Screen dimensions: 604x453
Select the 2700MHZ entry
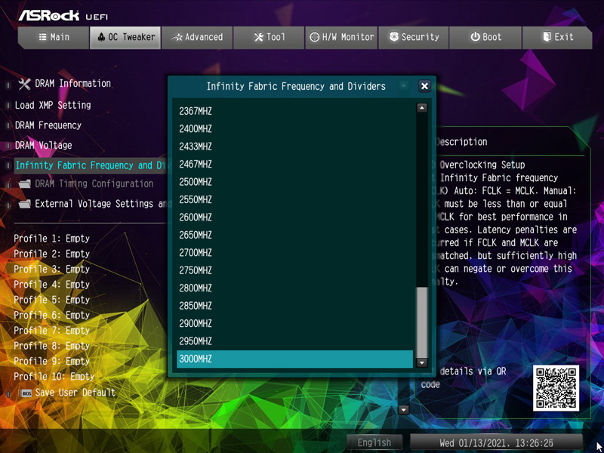coord(294,253)
